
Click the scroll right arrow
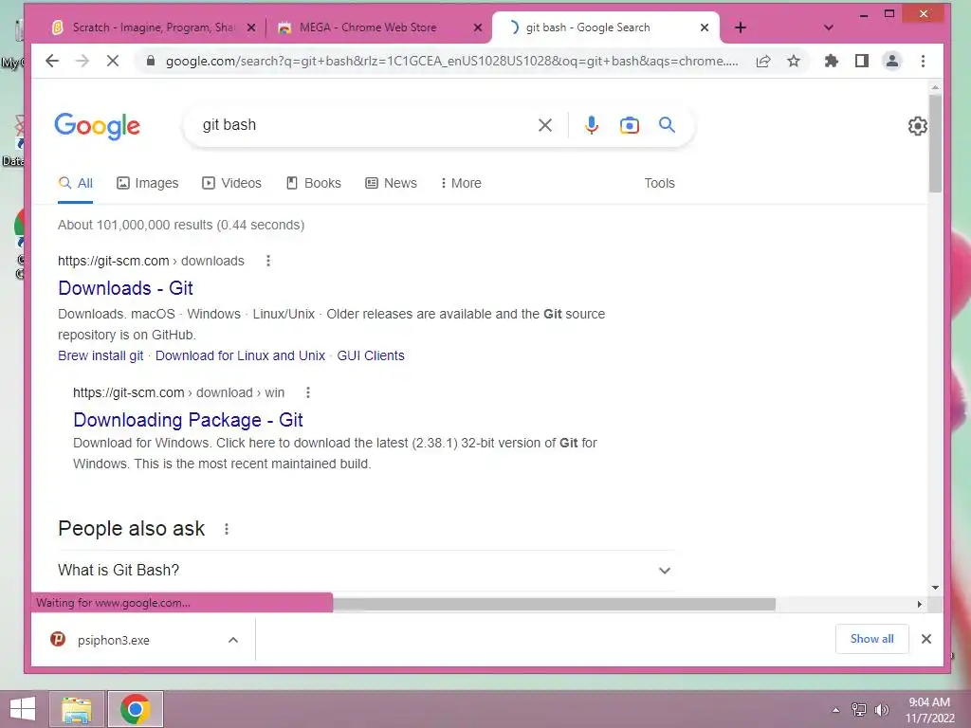coord(919,604)
